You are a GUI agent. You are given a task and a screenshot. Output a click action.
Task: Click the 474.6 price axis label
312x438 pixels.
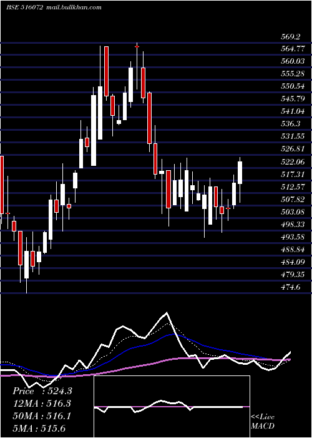[291, 287]
